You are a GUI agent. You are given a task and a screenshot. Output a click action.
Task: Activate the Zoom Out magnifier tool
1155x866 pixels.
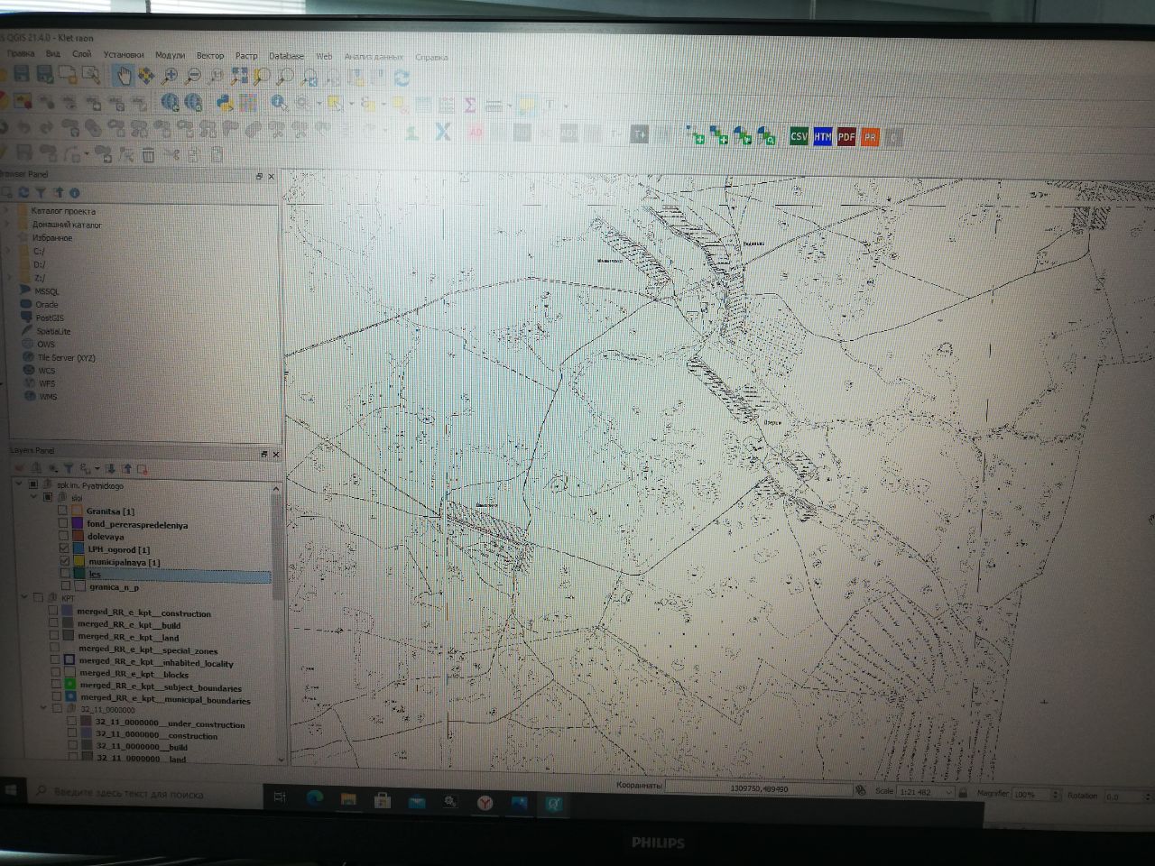192,77
